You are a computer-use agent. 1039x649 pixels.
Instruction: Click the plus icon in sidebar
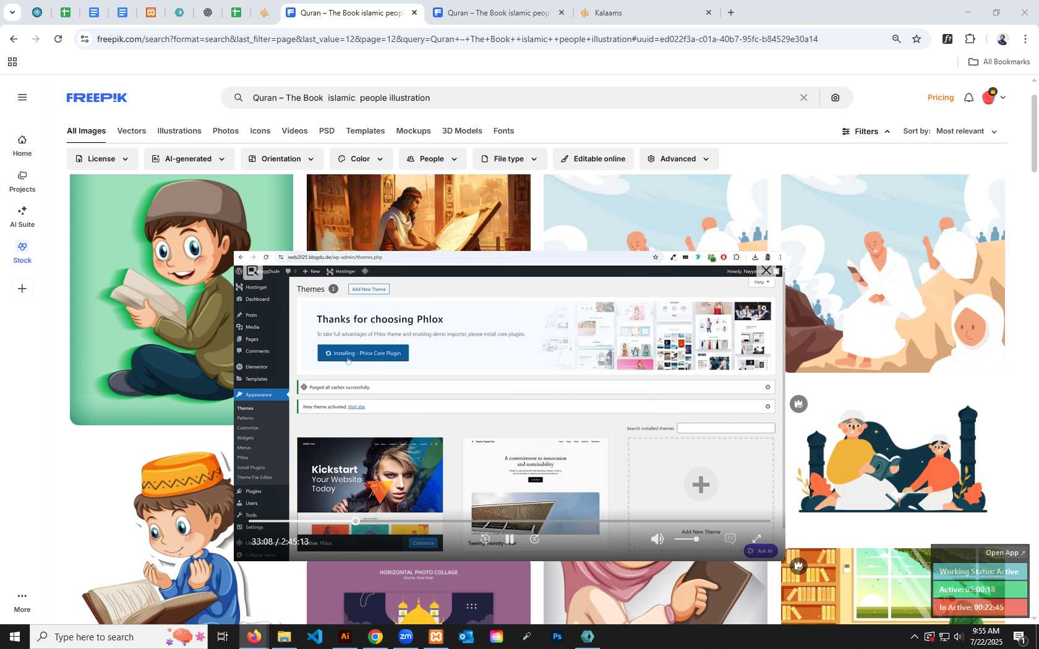22,289
